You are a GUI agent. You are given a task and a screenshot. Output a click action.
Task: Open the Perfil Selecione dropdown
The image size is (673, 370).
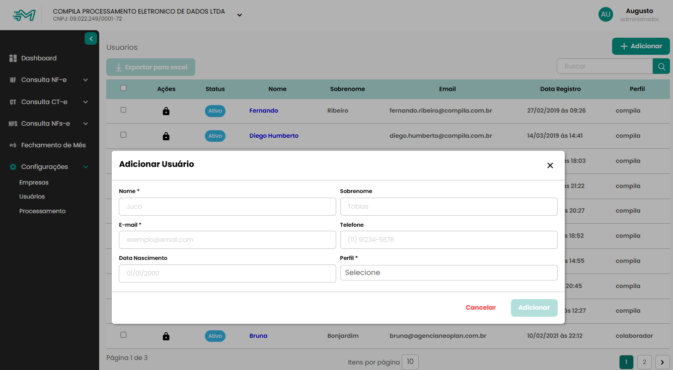click(449, 272)
